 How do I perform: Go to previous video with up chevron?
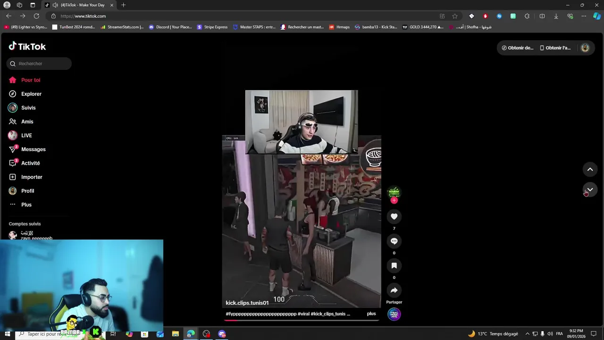(x=590, y=169)
